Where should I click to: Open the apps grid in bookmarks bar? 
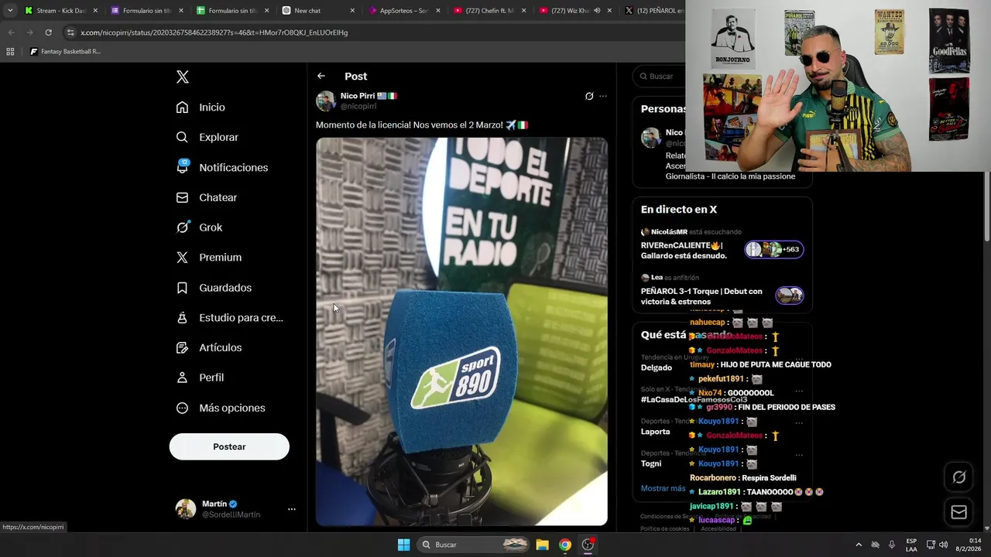coord(10,52)
